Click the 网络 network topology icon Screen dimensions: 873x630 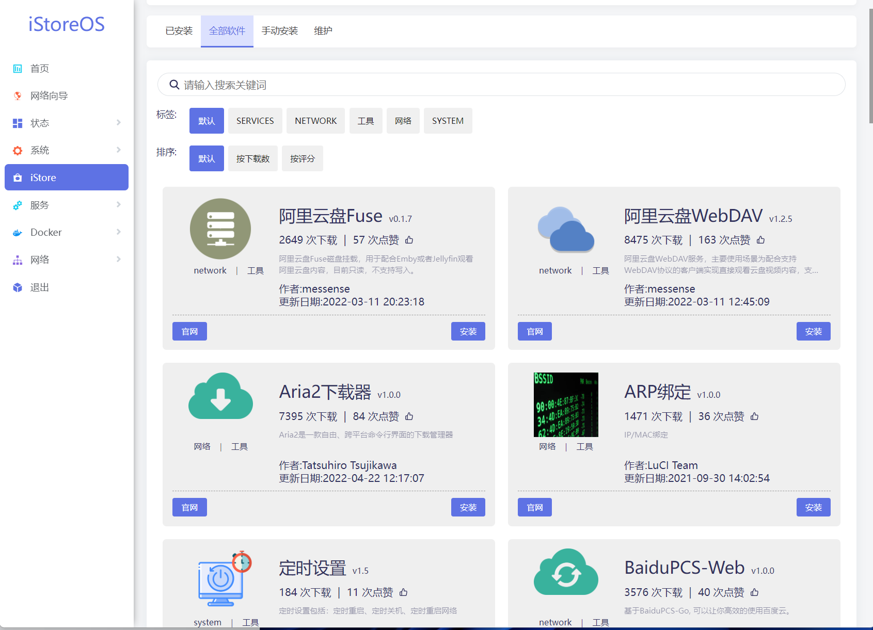coord(18,260)
